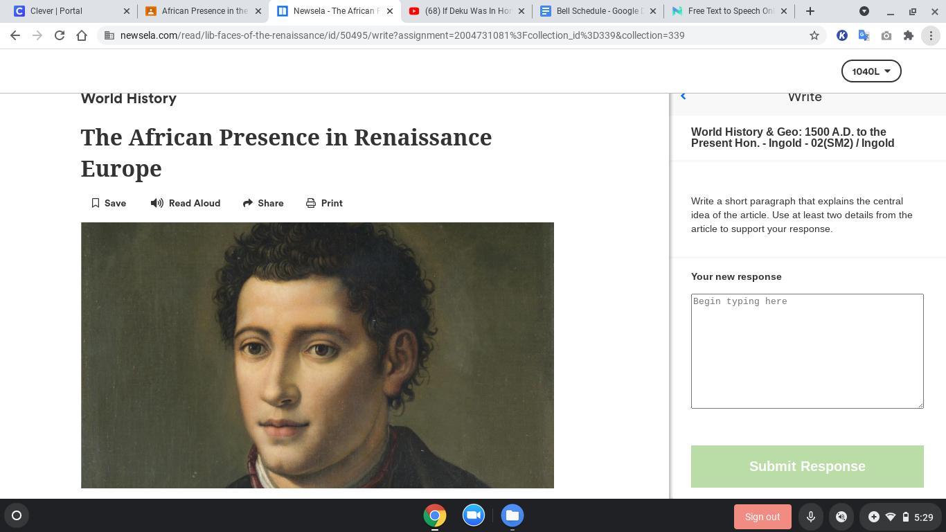Open the ChromeOS launcher
946x532 pixels.
17,515
